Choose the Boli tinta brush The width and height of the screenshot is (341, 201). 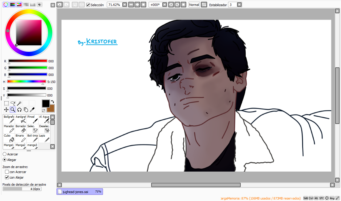[x=32, y=138]
